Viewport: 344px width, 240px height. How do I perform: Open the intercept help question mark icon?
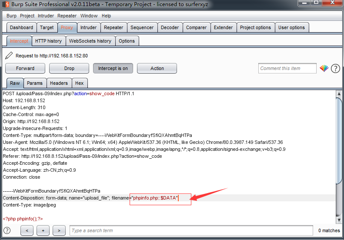335,68
